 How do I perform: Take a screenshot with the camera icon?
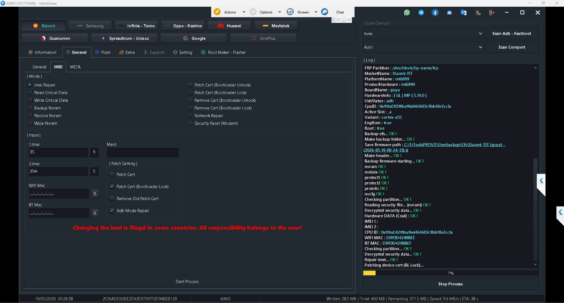click(x=449, y=12)
